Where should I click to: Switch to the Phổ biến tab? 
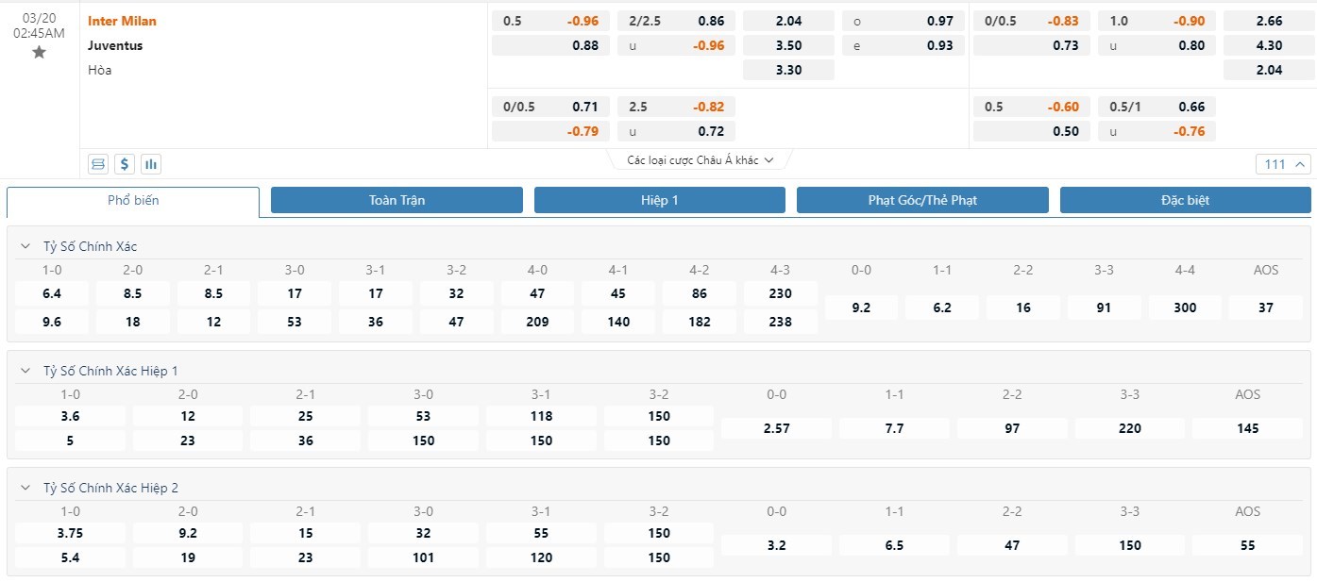[133, 201]
